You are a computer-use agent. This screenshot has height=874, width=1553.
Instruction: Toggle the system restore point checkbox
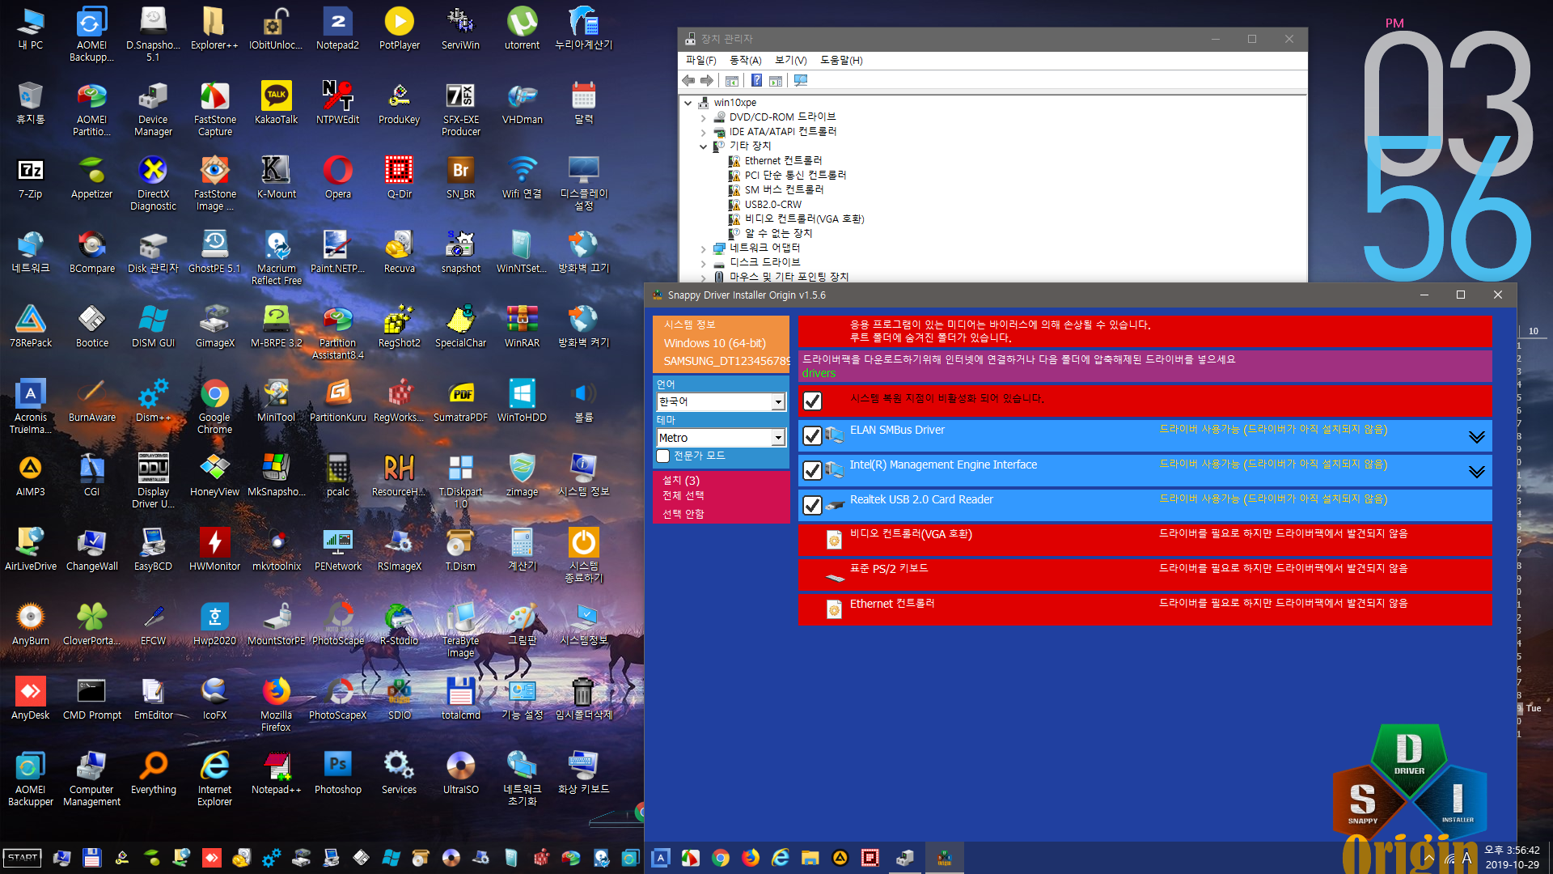pos(813,401)
